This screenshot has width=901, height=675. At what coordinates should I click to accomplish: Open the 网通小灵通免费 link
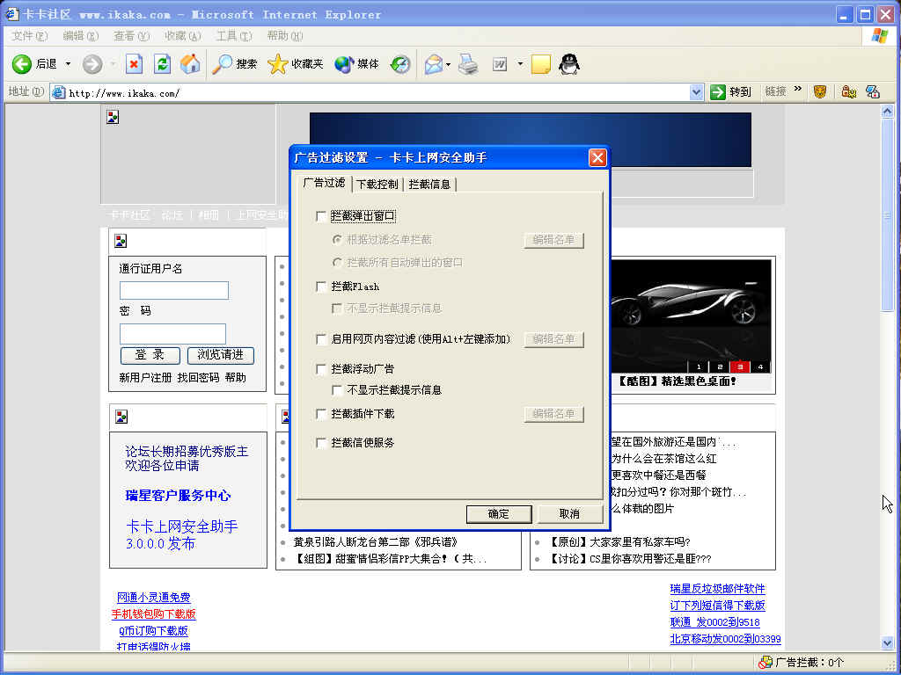(x=153, y=598)
